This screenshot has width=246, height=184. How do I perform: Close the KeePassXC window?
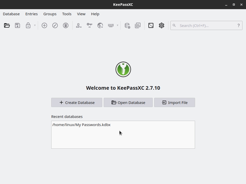[x=241, y=5]
